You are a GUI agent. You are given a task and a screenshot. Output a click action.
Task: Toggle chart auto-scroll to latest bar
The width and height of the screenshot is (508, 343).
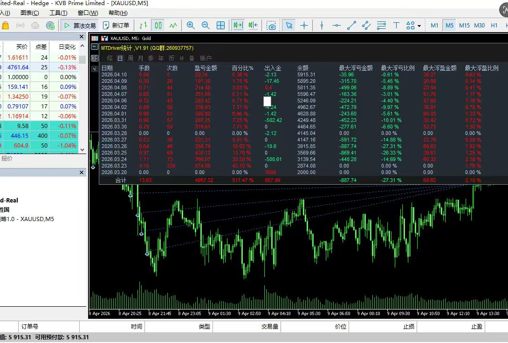pyautogui.click(x=238, y=25)
